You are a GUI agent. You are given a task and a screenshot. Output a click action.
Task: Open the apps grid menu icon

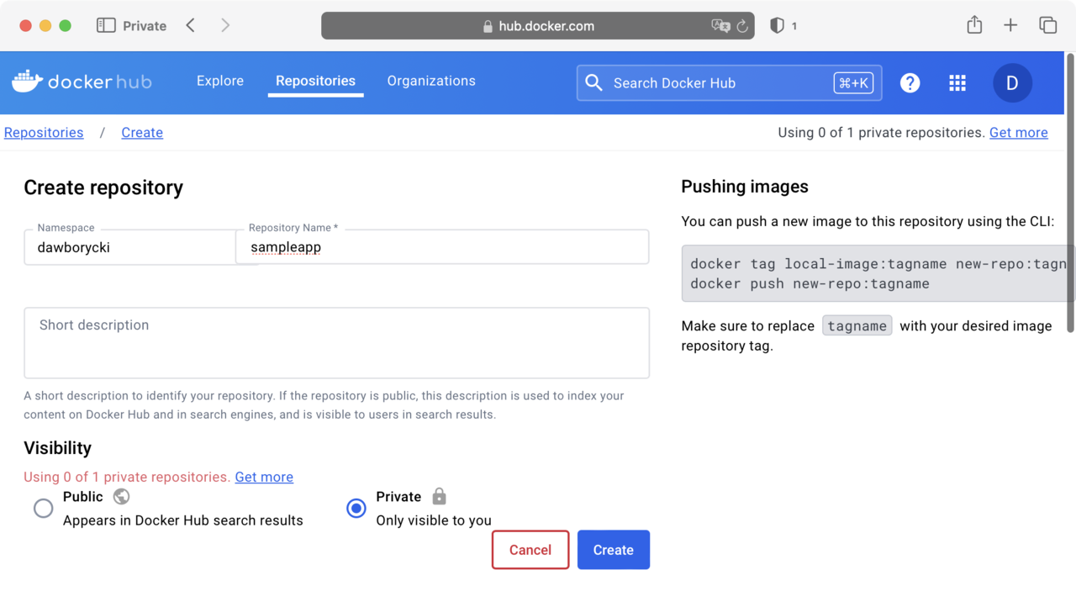[x=957, y=82]
